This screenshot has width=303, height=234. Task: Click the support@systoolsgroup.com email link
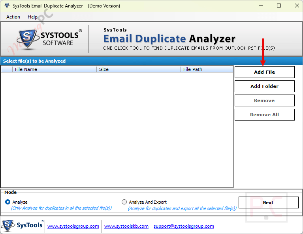point(184,226)
